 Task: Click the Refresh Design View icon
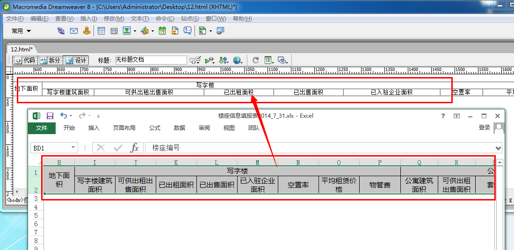[256, 60]
